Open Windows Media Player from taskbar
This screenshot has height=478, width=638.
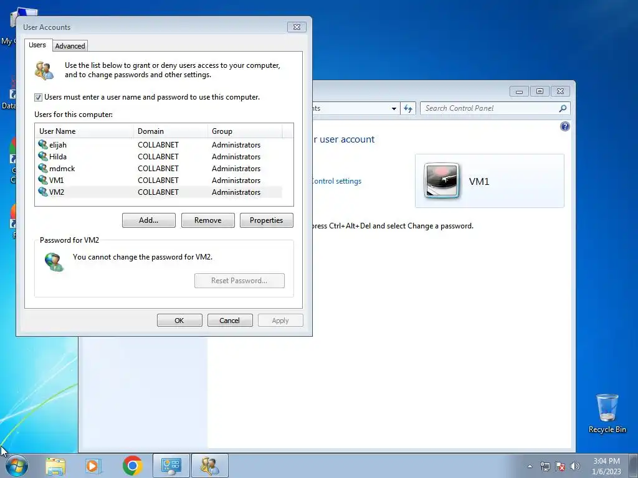[93, 466]
